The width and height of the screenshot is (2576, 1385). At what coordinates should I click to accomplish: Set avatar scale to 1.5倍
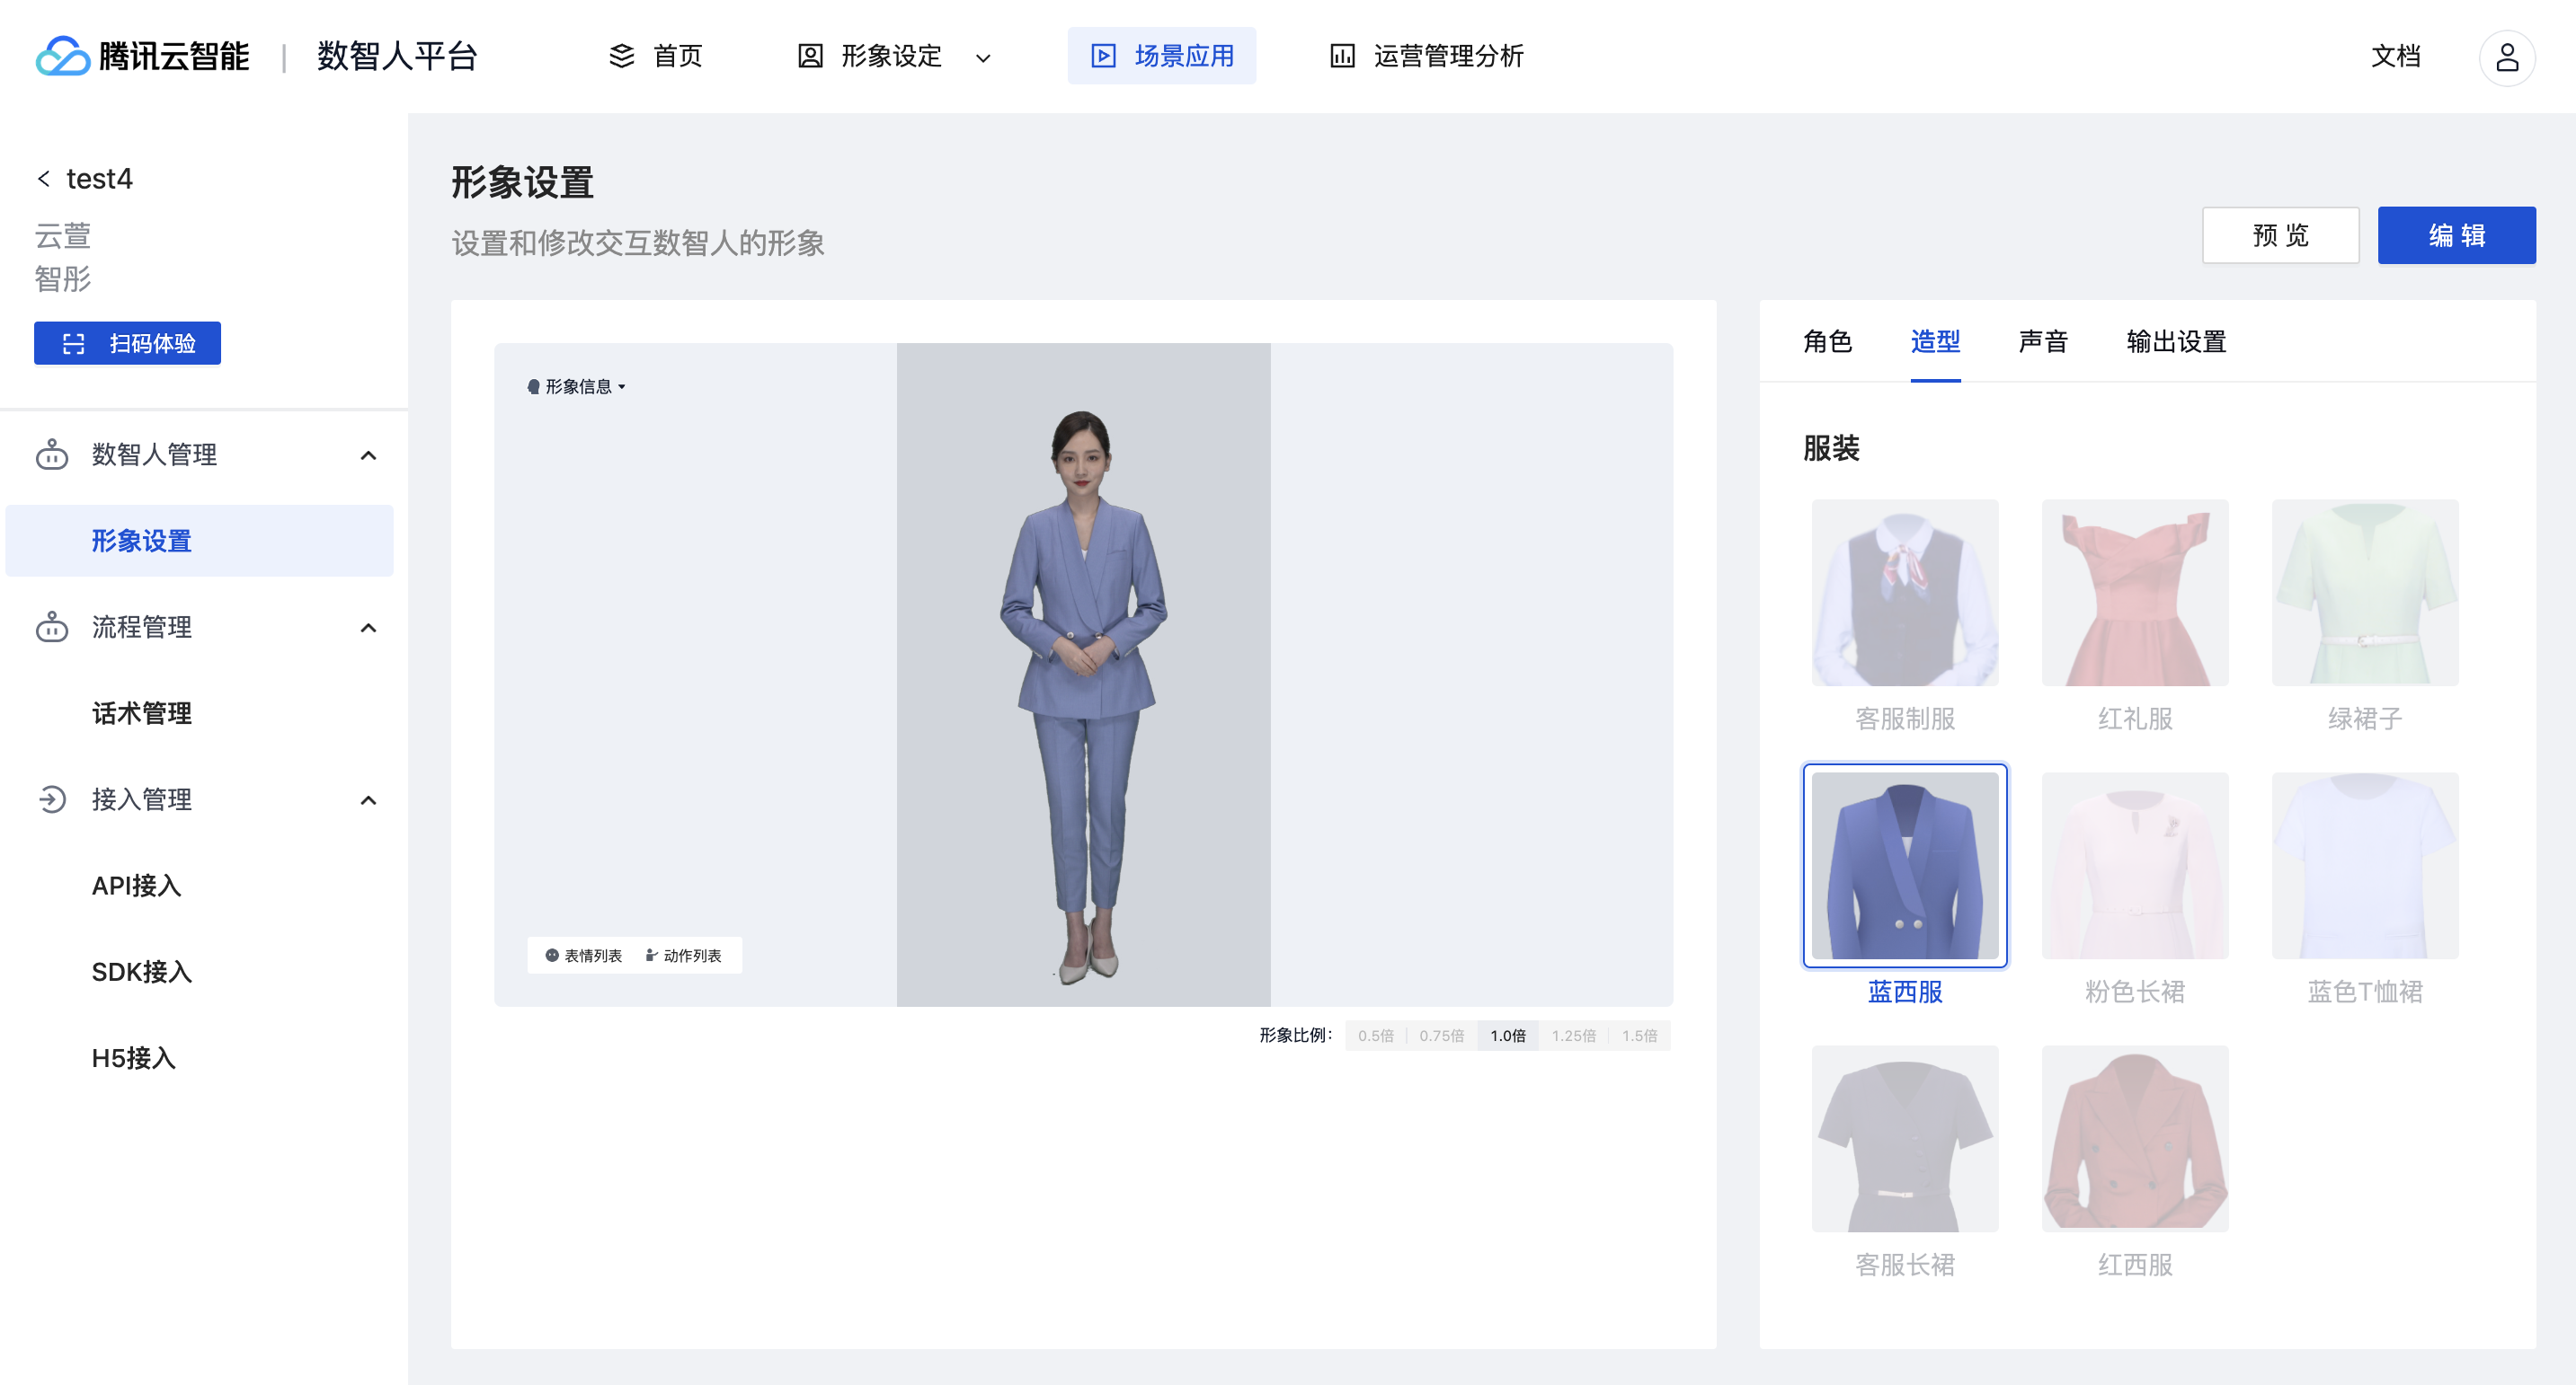click(x=1639, y=1036)
